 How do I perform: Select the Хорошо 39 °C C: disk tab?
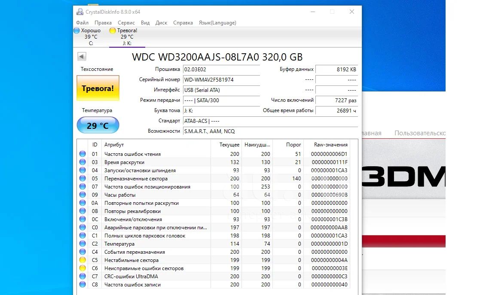91,36
